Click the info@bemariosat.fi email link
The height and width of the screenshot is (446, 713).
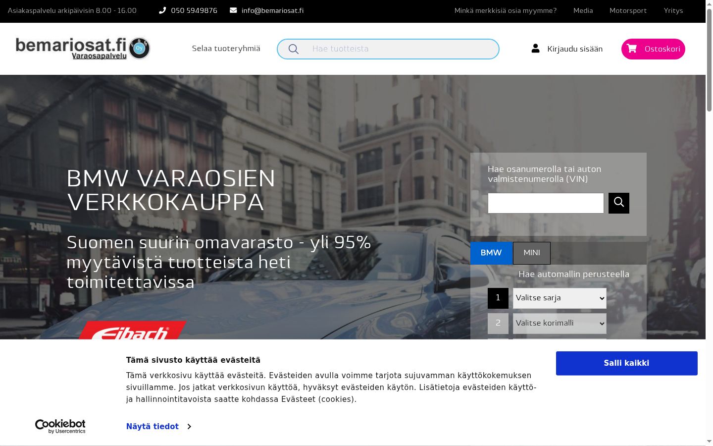tap(272, 10)
